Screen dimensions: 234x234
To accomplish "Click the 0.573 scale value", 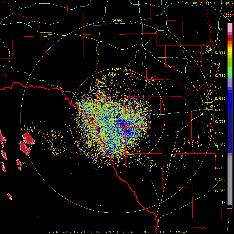I will [220, 122].
